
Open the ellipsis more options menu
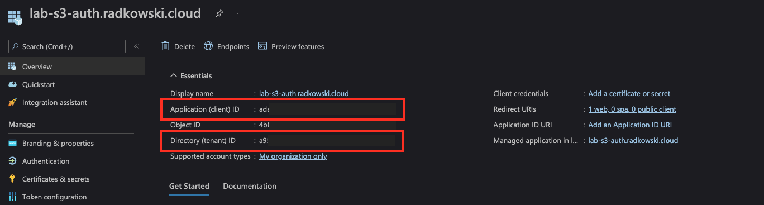pyautogui.click(x=237, y=13)
